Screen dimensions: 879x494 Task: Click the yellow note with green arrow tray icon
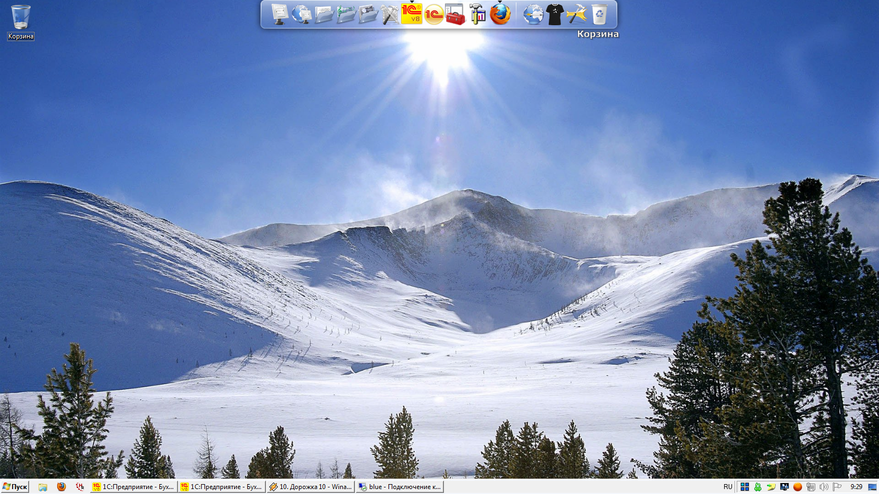771,487
